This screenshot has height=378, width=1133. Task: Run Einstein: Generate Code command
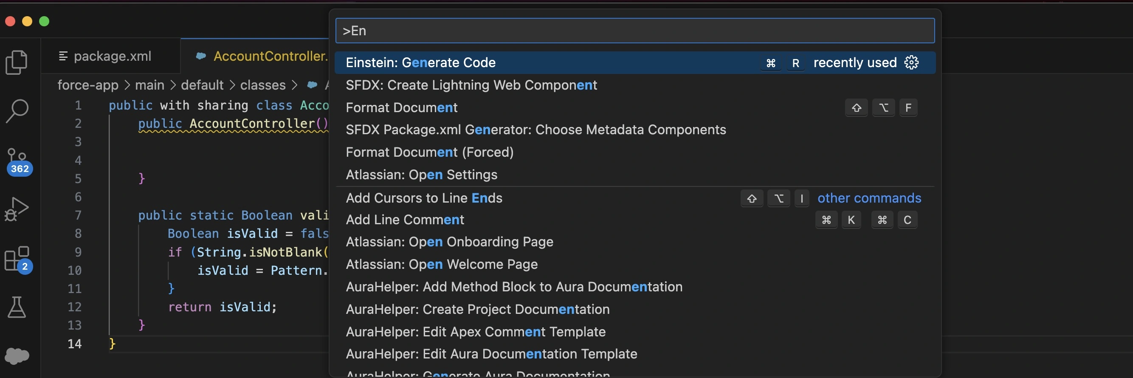[635, 62]
